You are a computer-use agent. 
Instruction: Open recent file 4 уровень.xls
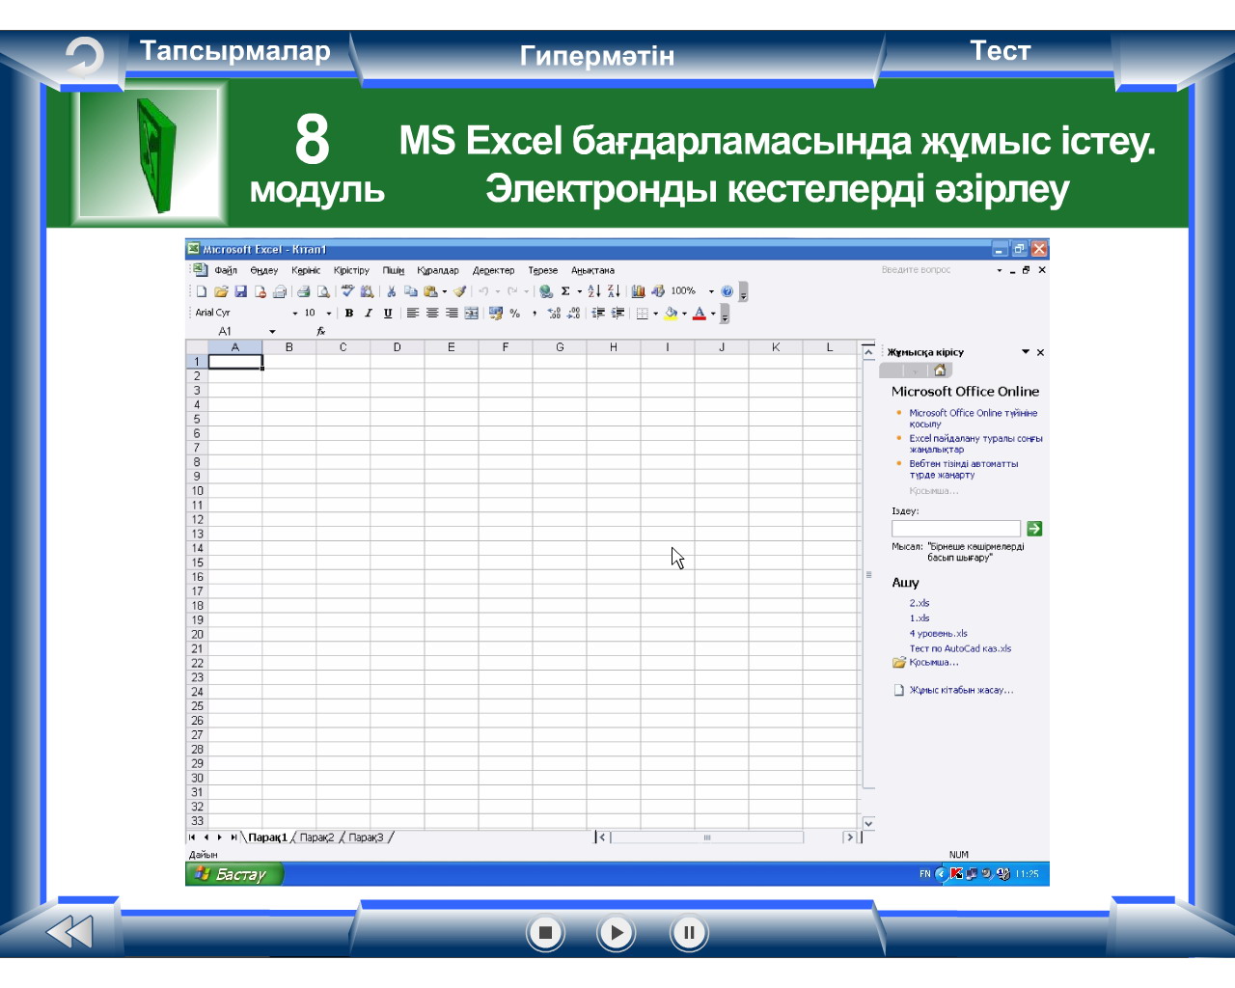[x=938, y=634]
